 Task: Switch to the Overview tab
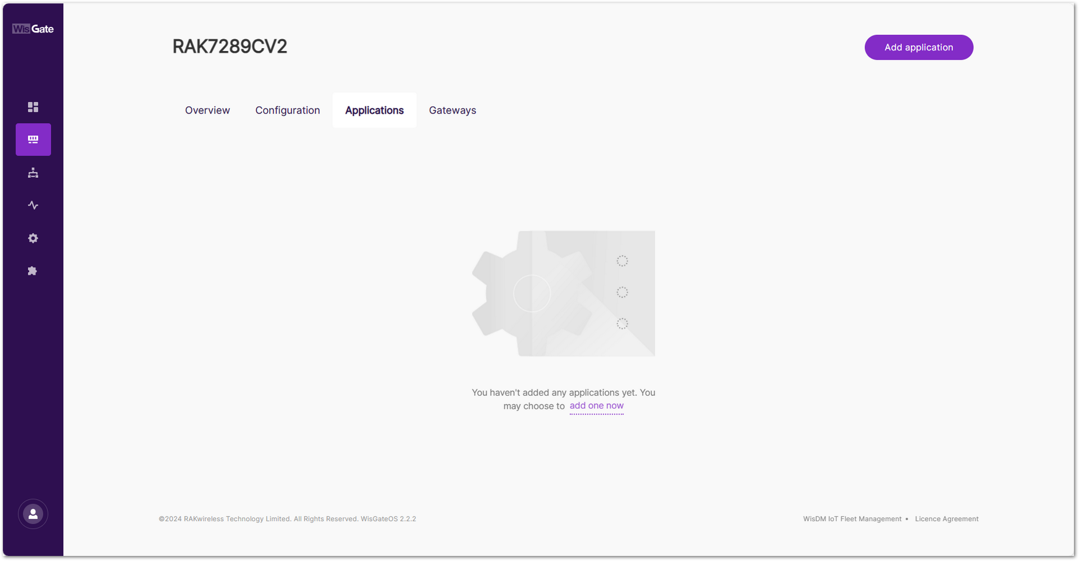207,110
